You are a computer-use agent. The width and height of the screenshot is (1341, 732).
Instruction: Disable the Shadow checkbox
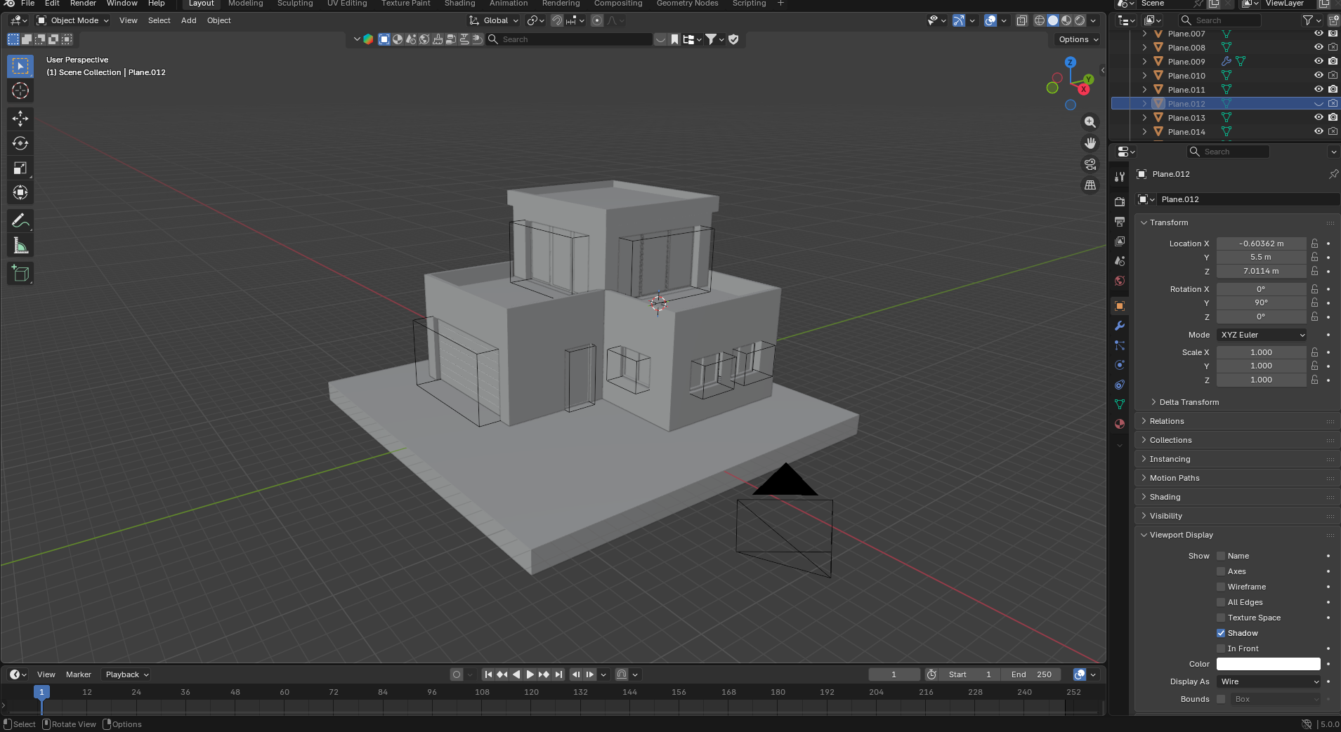[1221, 633]
